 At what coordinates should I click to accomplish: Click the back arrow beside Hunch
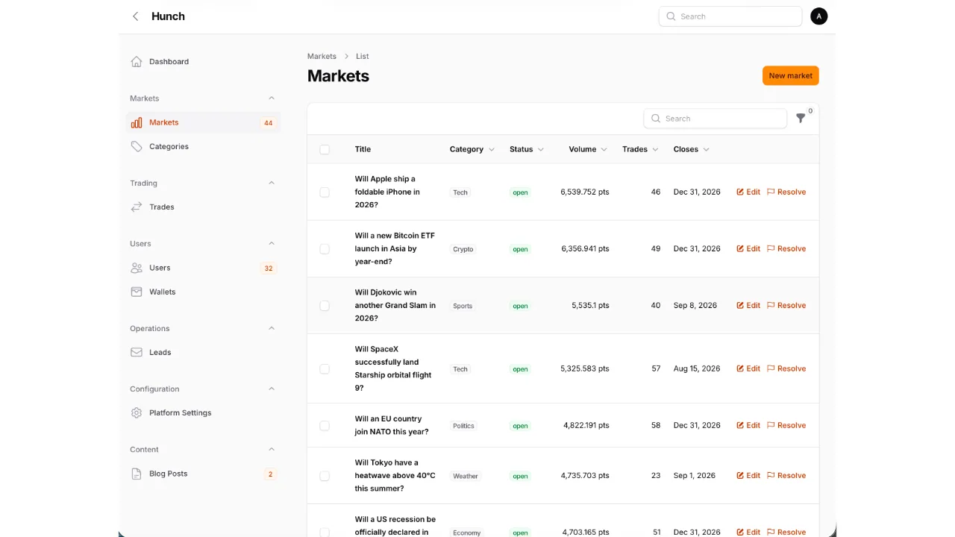[135, 16]
